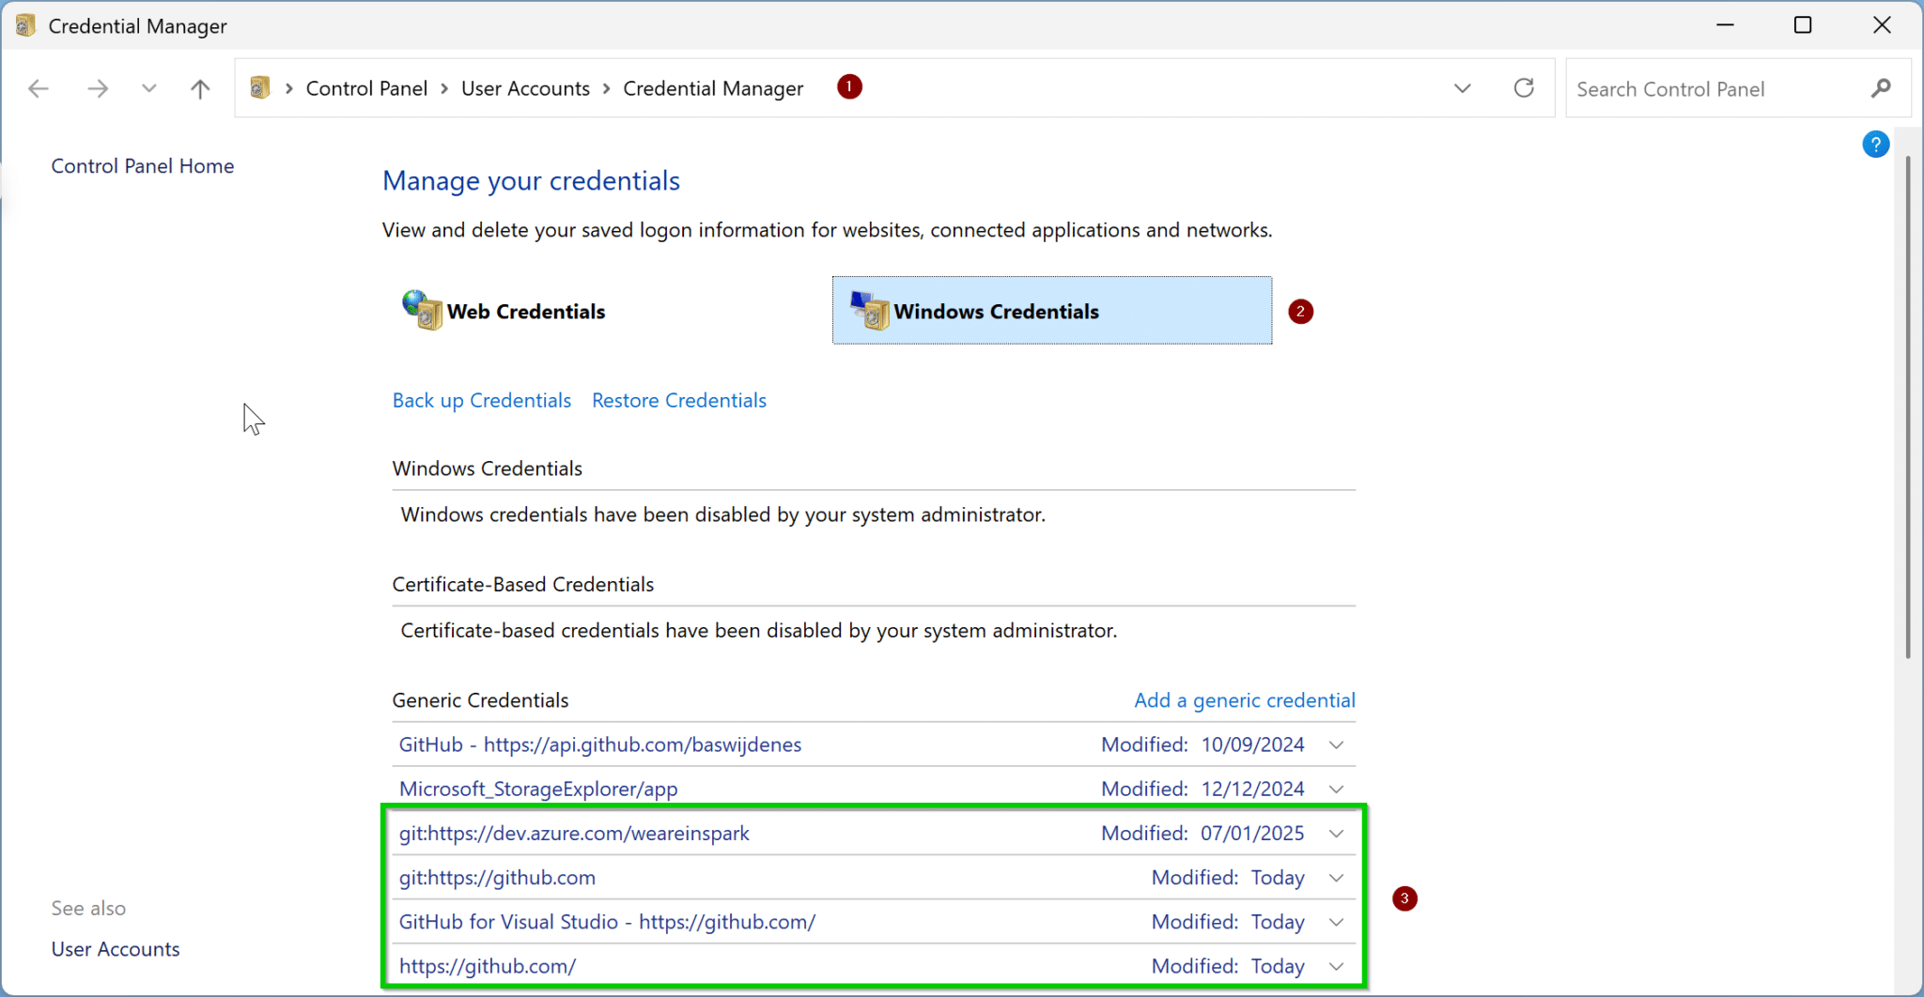Viewport: 1924px width, 997px height.
Task: Open the address bar recent locations dropdown
Action: [x=1462, y=87]
